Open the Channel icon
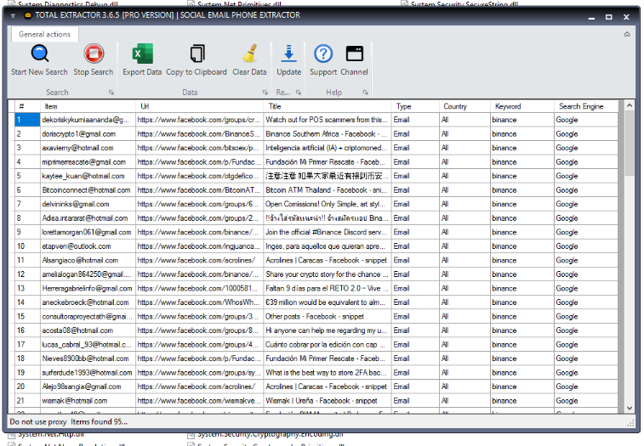Viewport: 644px width, 446px height. point(354,59)
